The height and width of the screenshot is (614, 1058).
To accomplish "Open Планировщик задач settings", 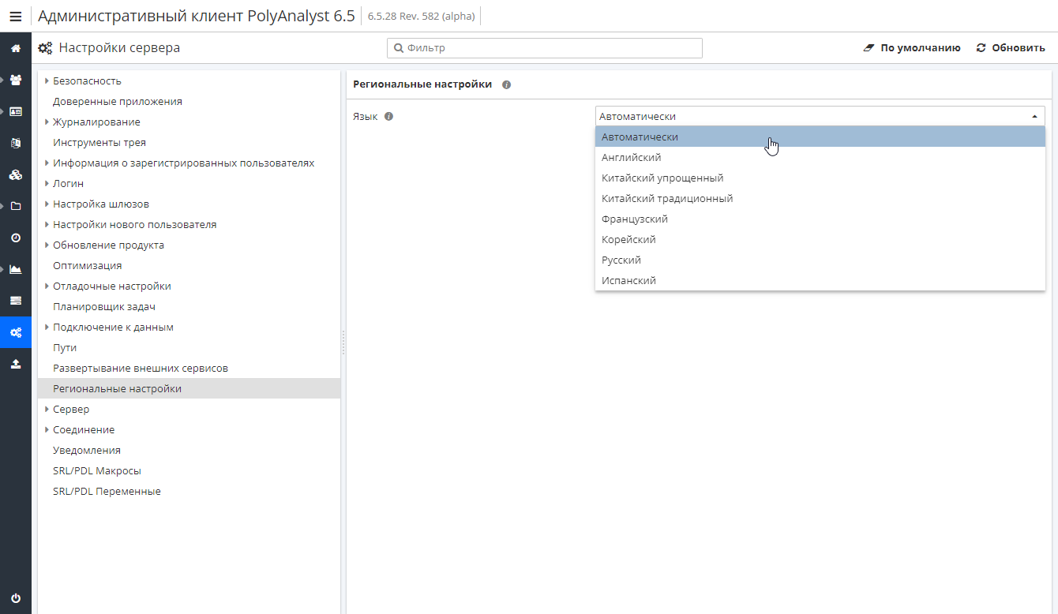I will pyautogui.click(x=104, y=306).
